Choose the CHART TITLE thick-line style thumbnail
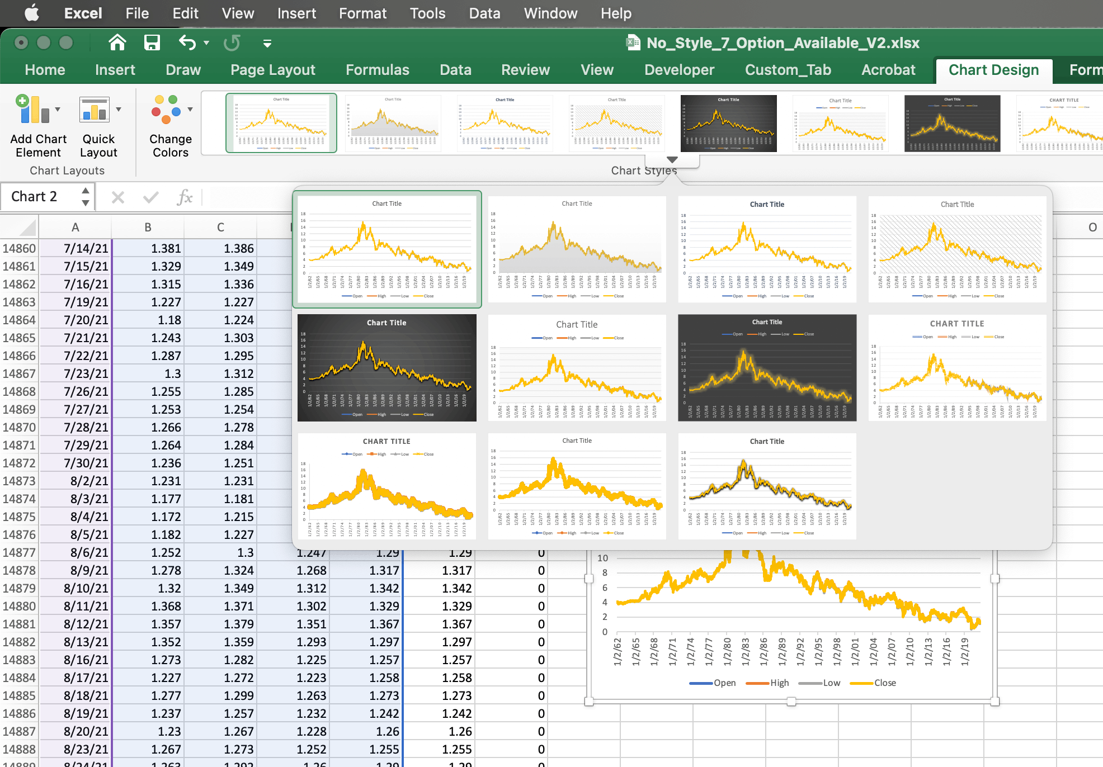 [386, 486]
